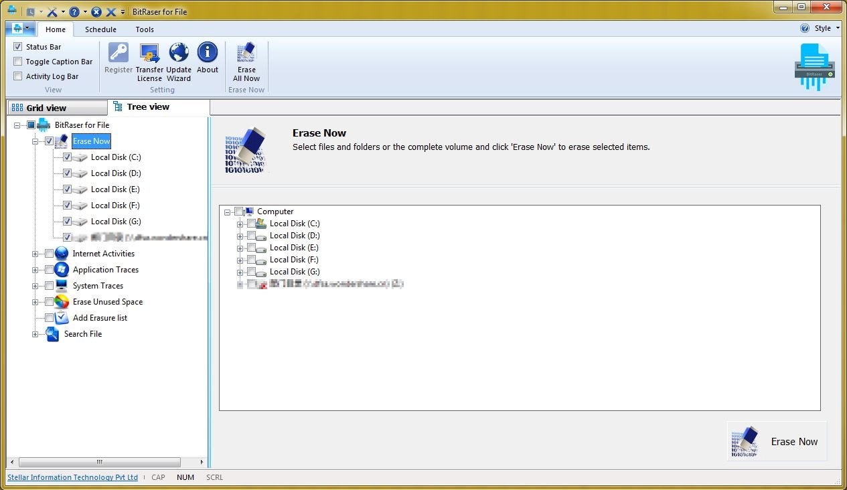
Task: Open the Register license key icon
Action: 119,52
